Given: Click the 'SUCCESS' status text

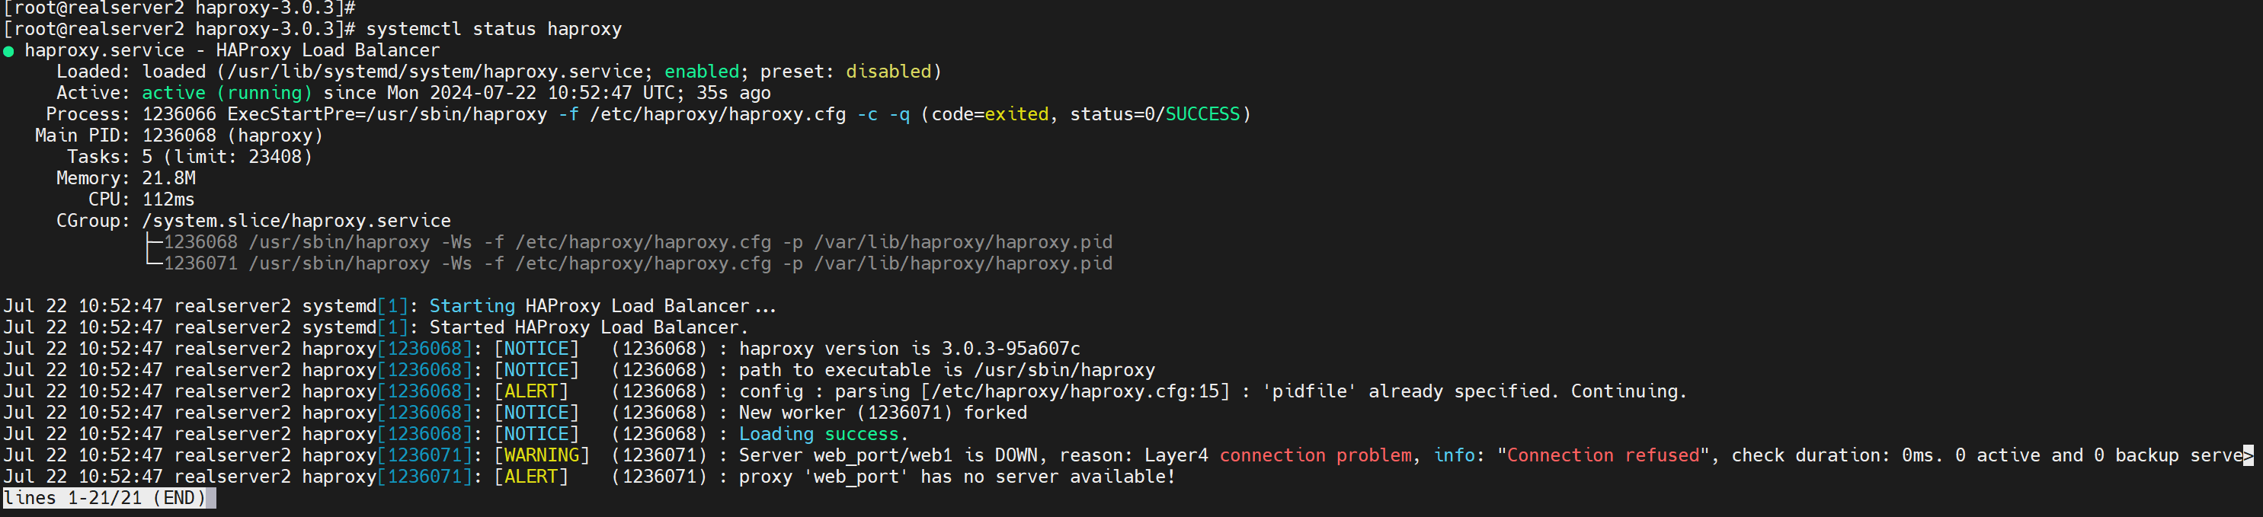Looking at the screenshot, I should (1202, 114).
